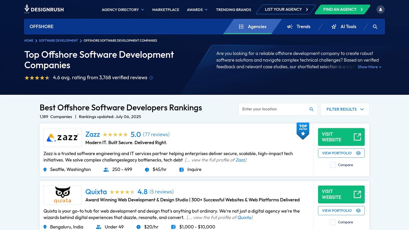409x230 pixels.
Task: Click Visit Website button for Zazz
Action: 341,137
